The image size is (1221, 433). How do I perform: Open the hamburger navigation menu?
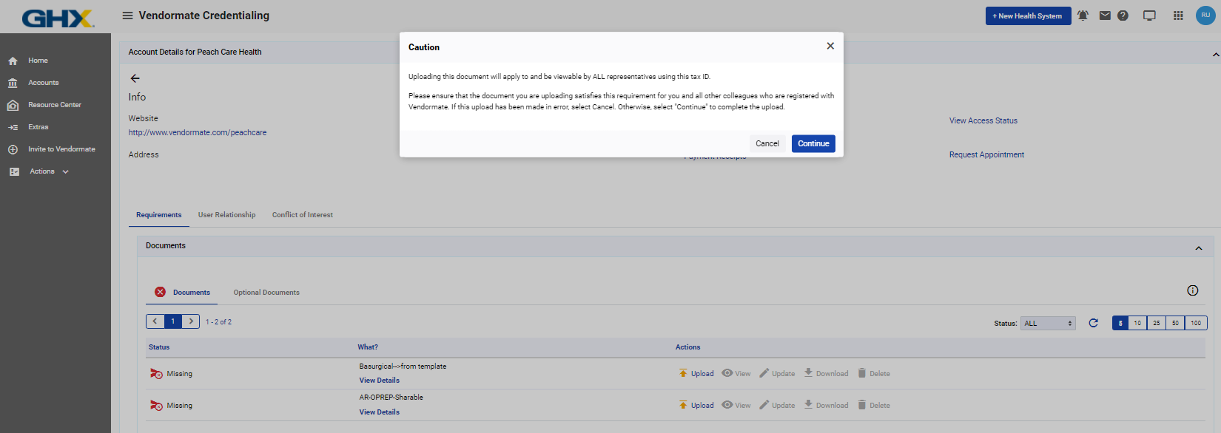(x=127, y=16)
